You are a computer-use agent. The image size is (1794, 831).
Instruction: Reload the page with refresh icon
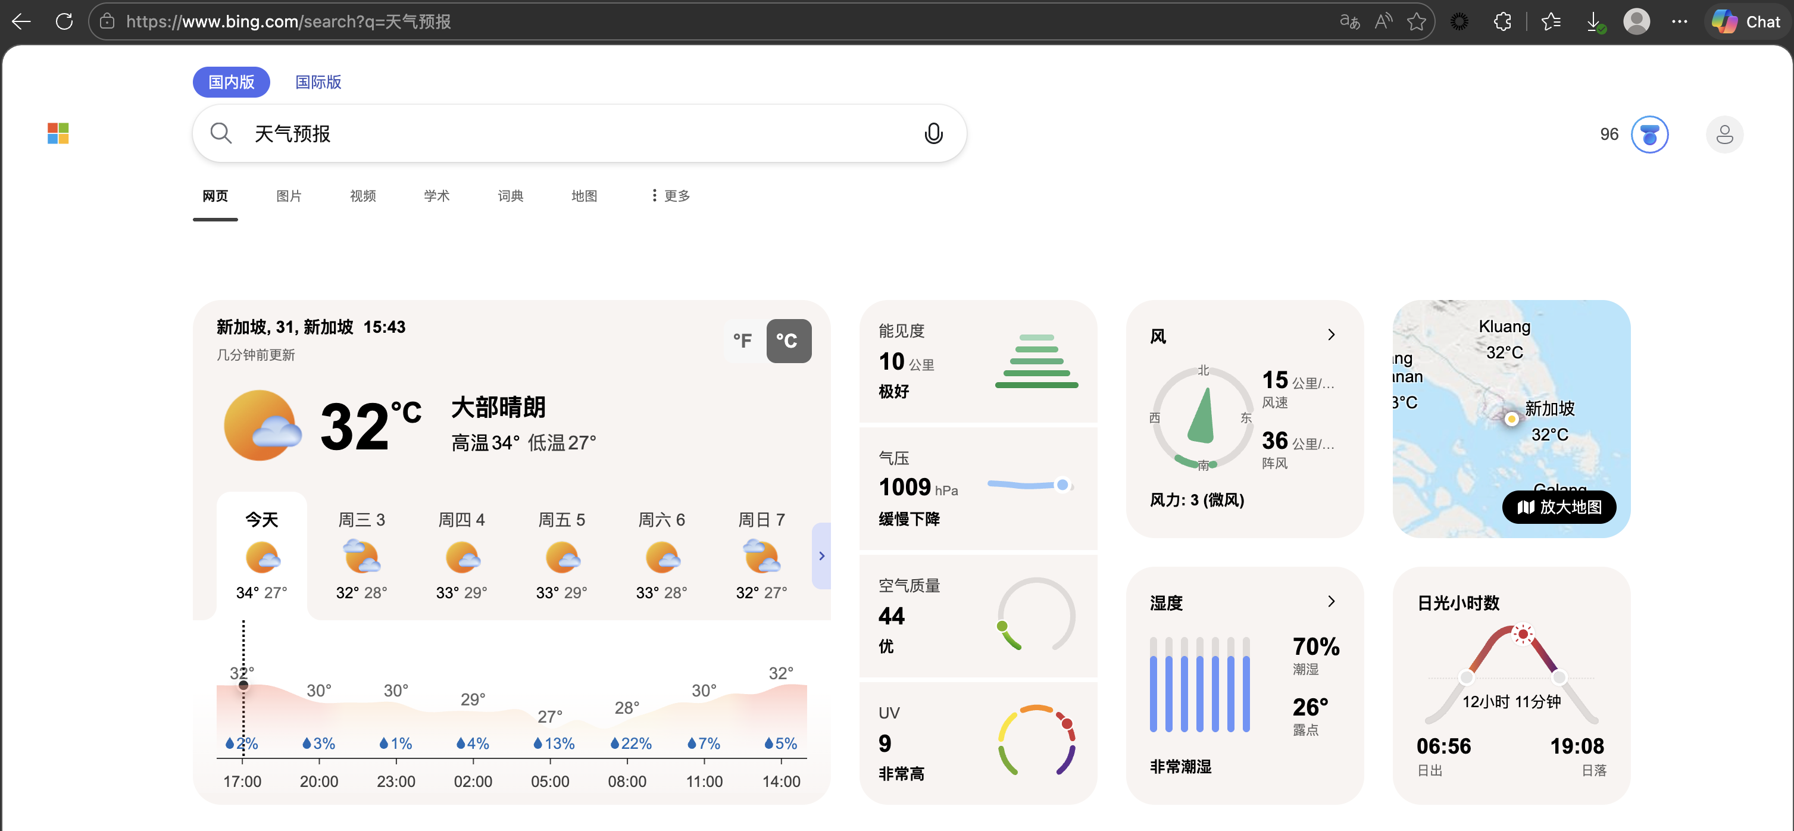tap(64, 21)
